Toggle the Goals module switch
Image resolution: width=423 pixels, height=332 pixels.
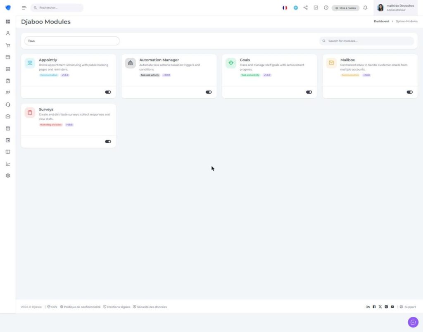point(309,92)
